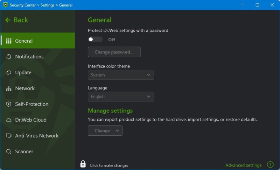
Task: Click the 'Interface color theme' label
Action: tap(109, 66)
